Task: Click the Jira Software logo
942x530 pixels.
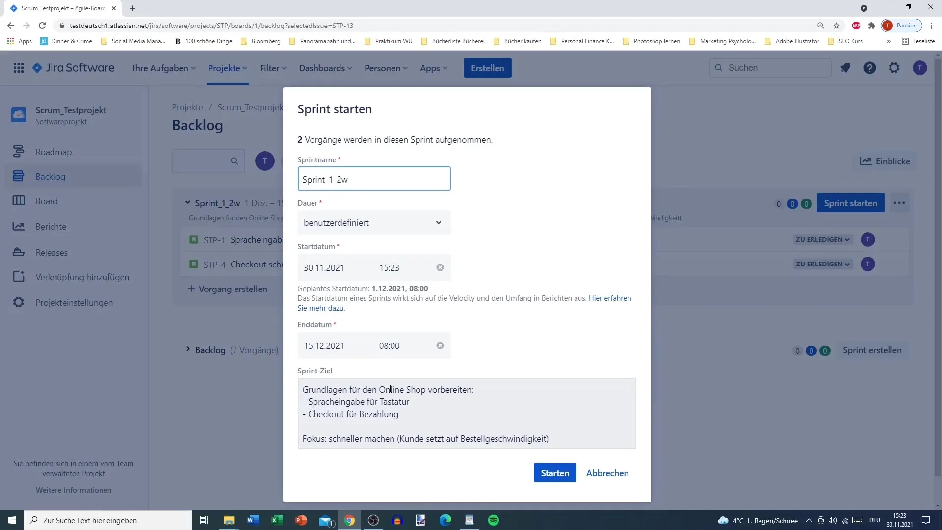Action: click(73, 68)
